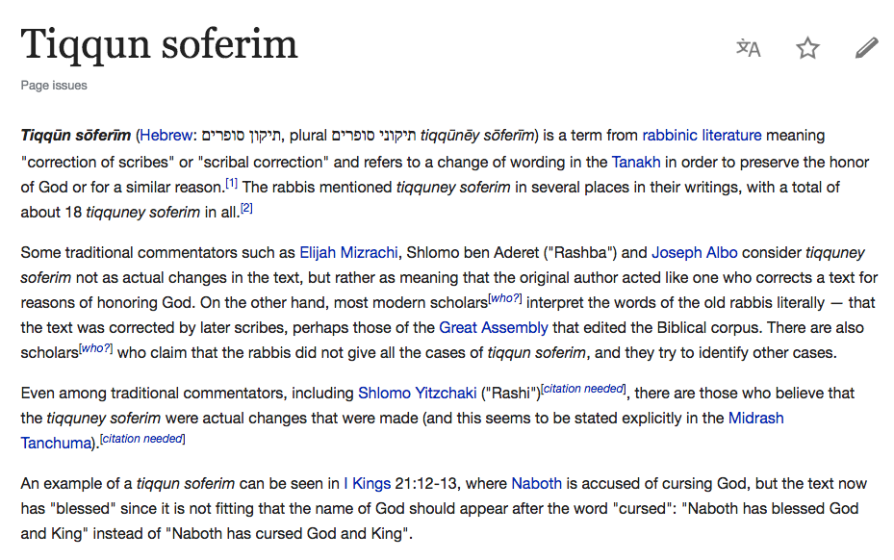Click the pencil edit icon
Screen dimensions: 894x560
866,48
